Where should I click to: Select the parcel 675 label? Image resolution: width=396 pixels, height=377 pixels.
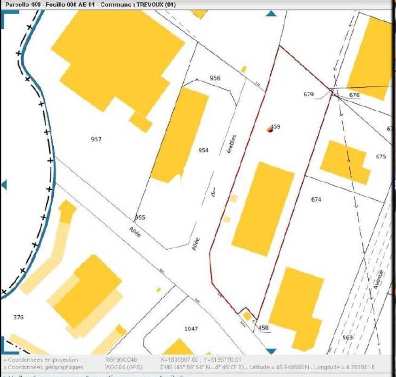click(x=381, y=156)
